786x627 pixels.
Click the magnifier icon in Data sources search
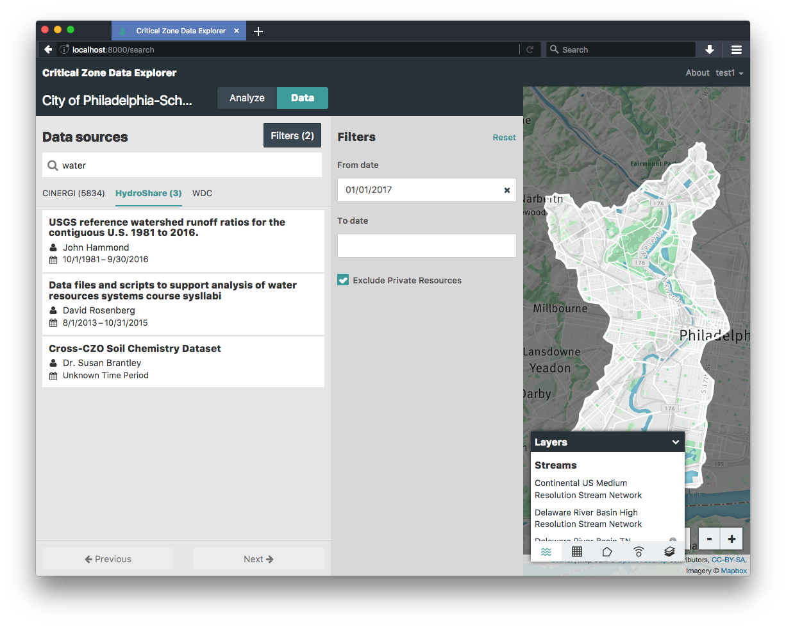53,165
